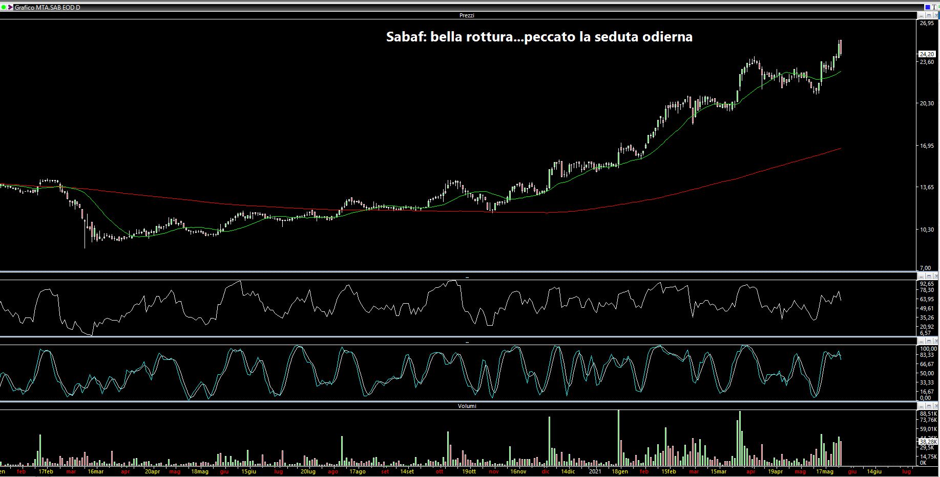Click the 63,95 oscillator axis label
This screenshot has width=940, height=477.
pyautogui.click(x=927, y=299)
